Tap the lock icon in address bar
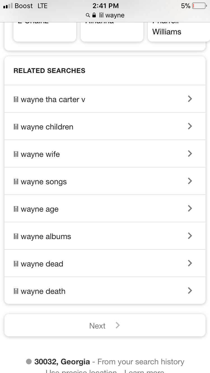The width and height of the screenshot is (210, 373). pos(94,15)
